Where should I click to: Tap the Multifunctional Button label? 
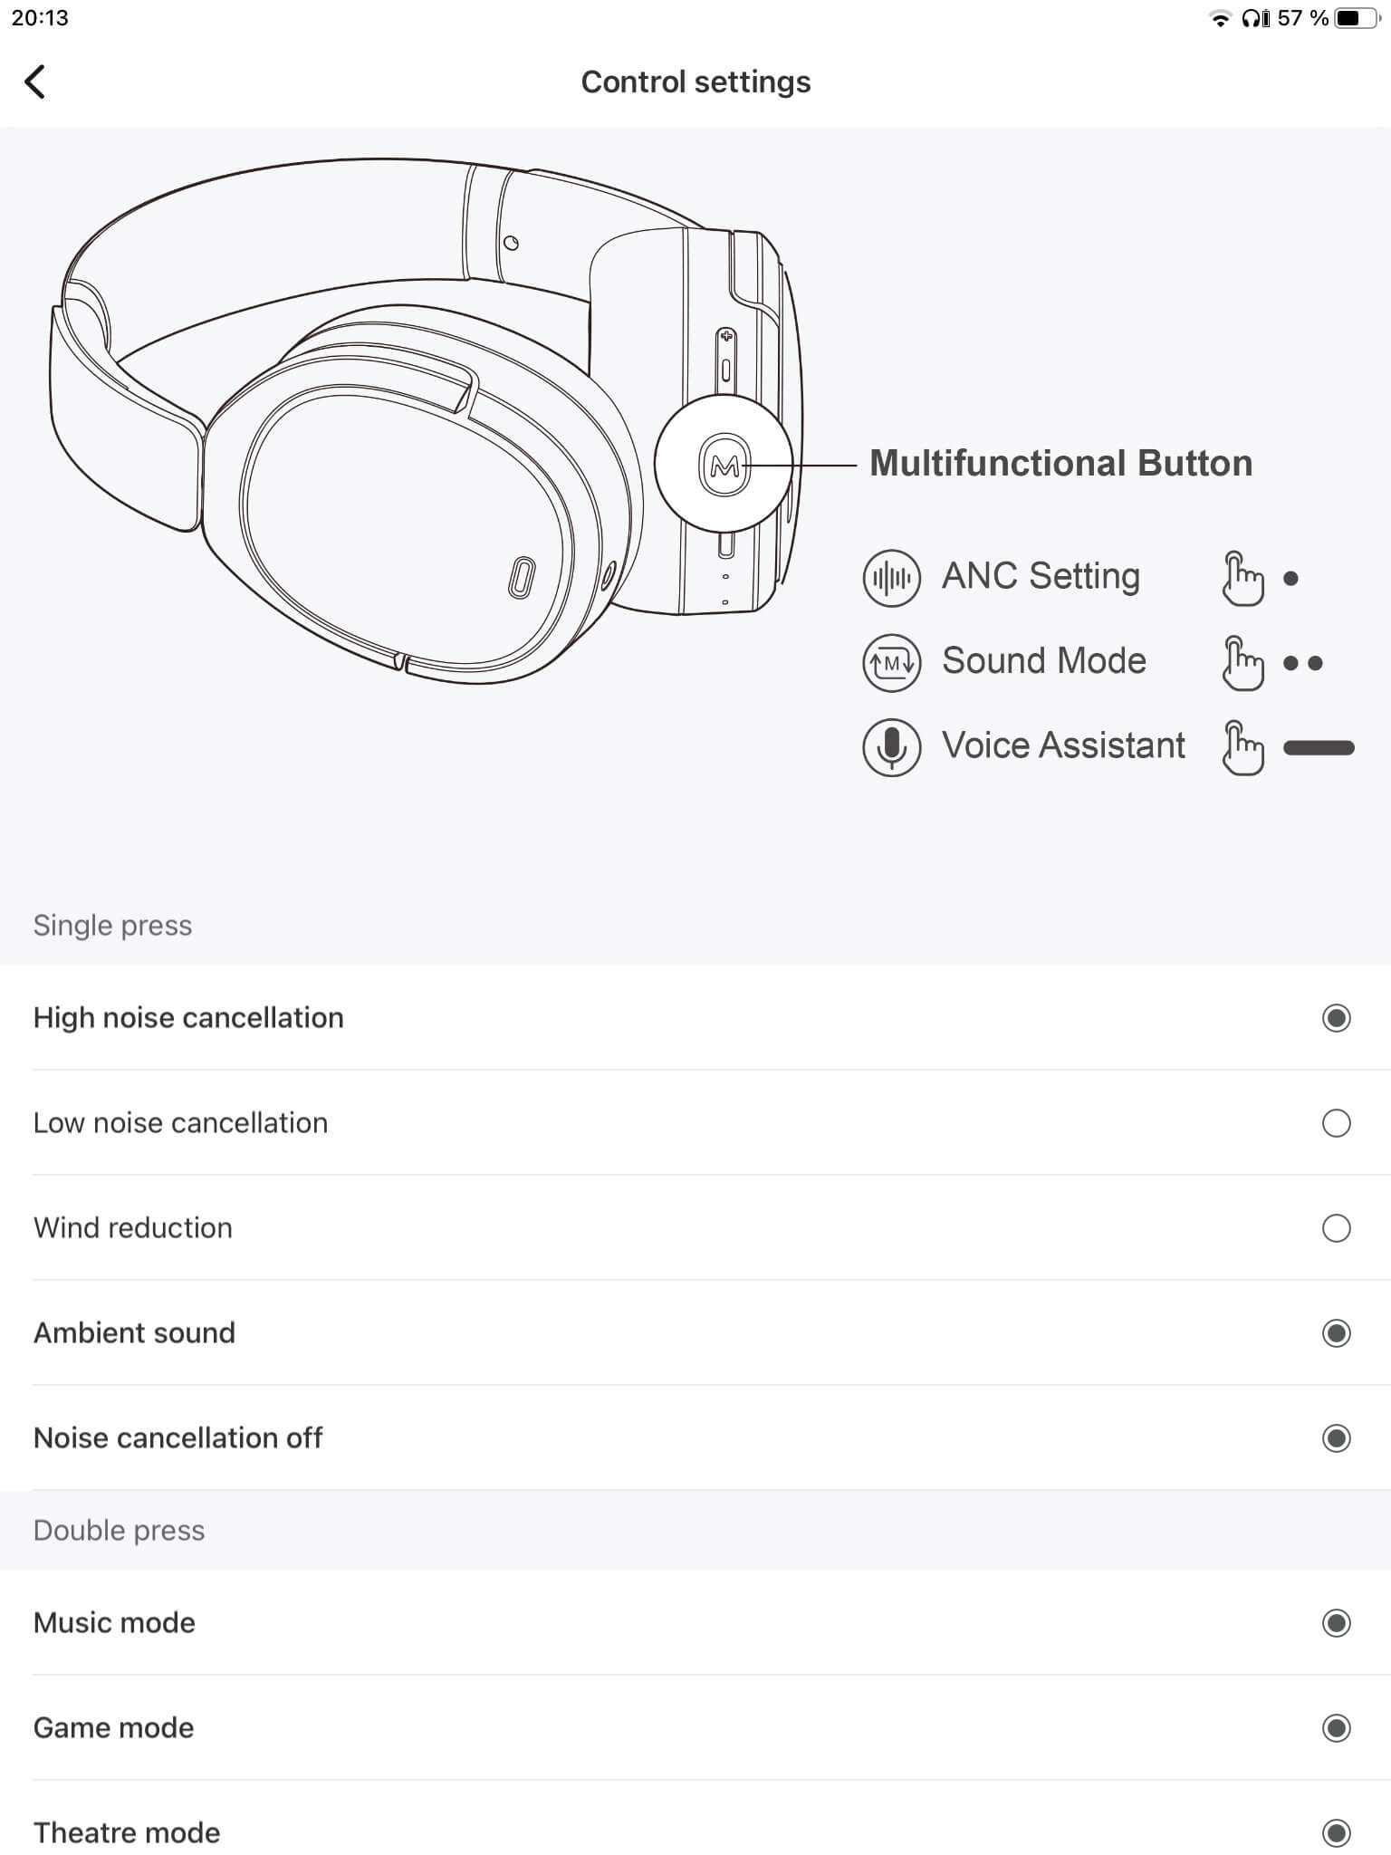click(1060, 463)
